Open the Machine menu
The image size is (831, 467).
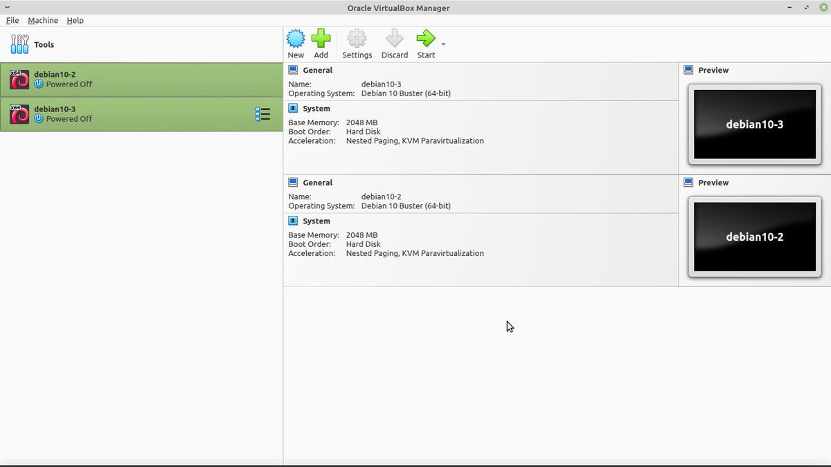(43, 20)
